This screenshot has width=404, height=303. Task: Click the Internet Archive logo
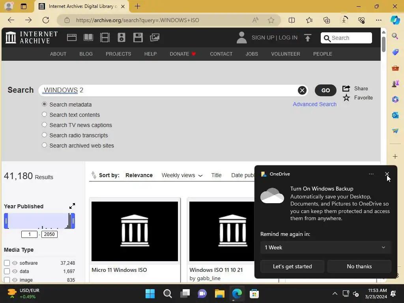32,37
